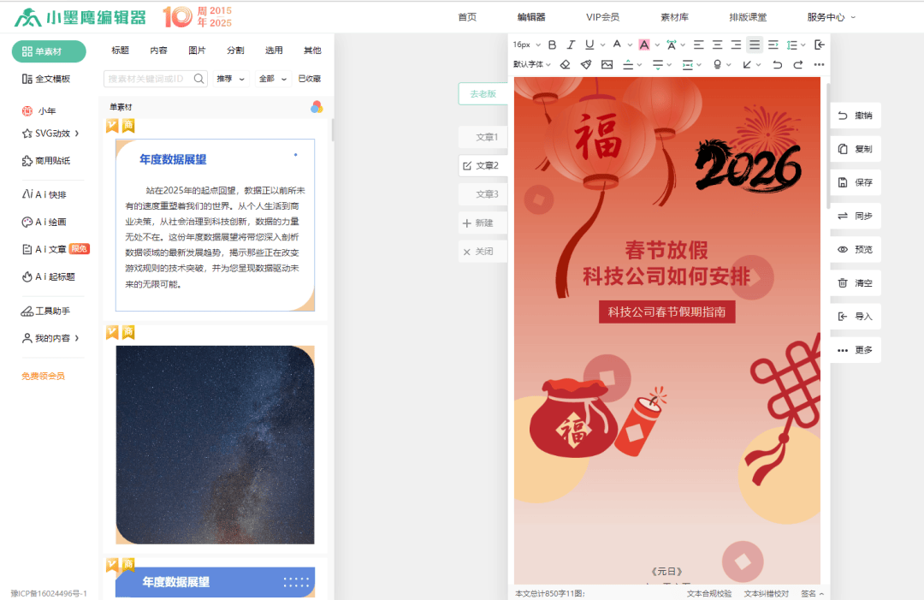Expand the 服务中心 menu
The height and width of the screenshot is (600, 924).
[x=831, y=17]
